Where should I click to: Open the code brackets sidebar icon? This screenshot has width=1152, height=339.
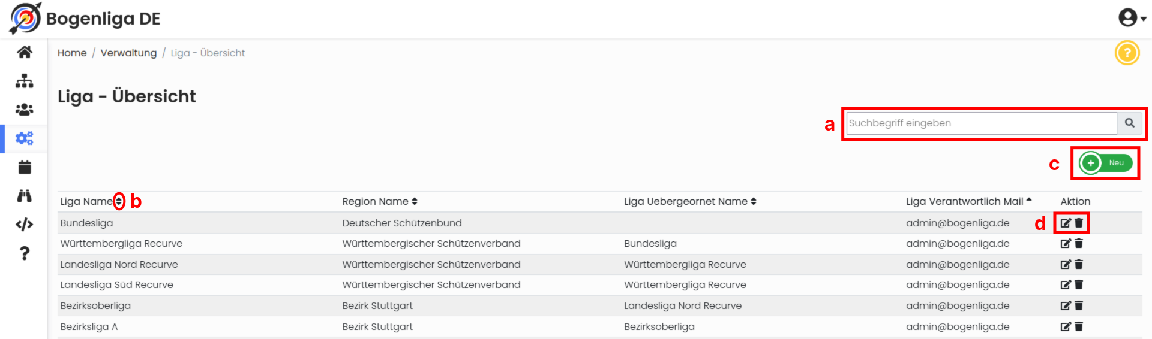click(25, 225)
